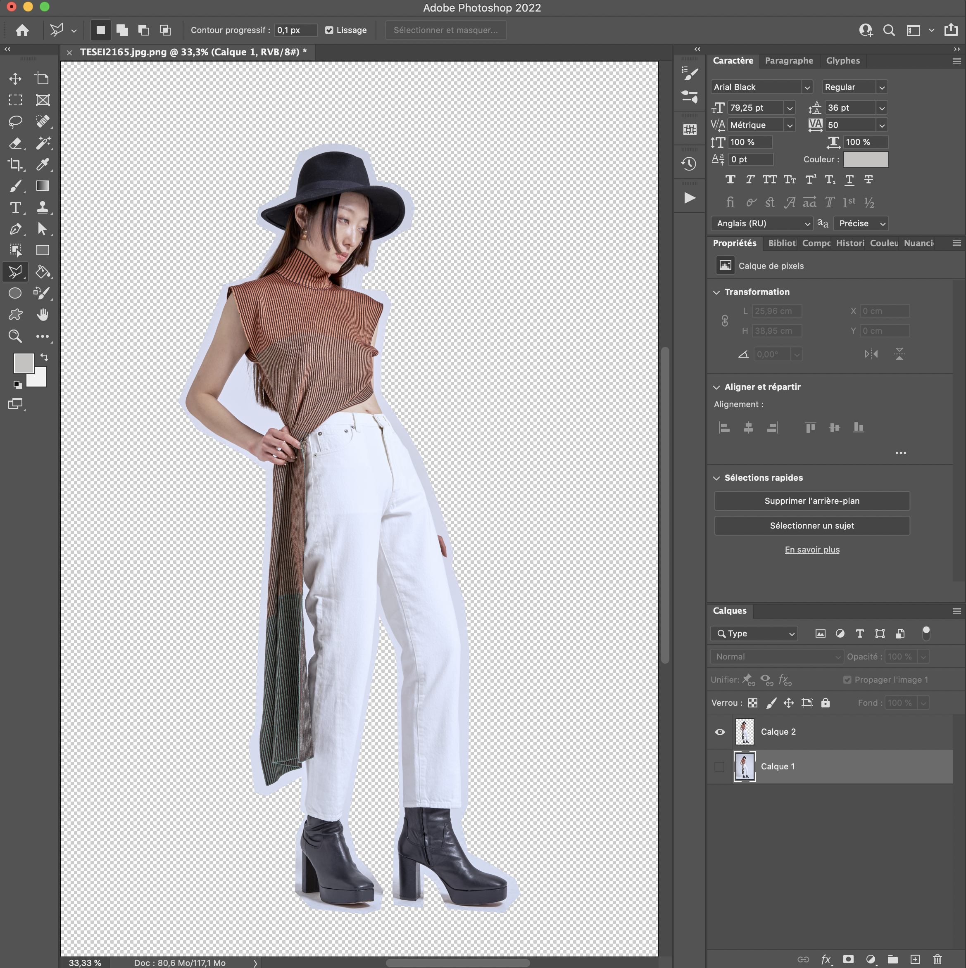Screen dimensions: 966x968
Task: Hide the Calque 2 layer
Action: (719, 731)
